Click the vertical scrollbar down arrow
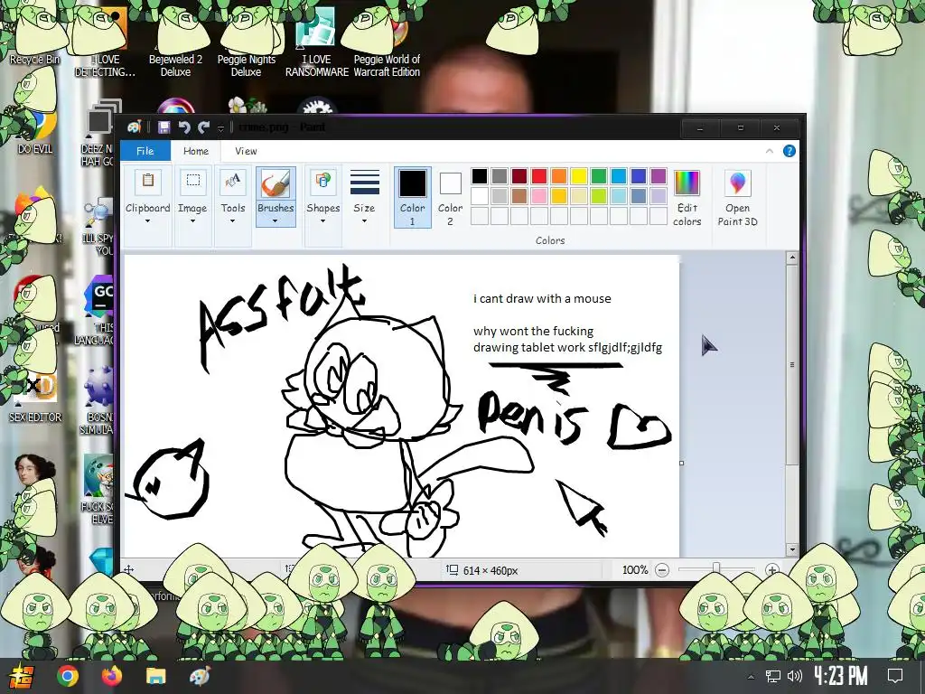 pyautogui.click(x=792, y=550)
